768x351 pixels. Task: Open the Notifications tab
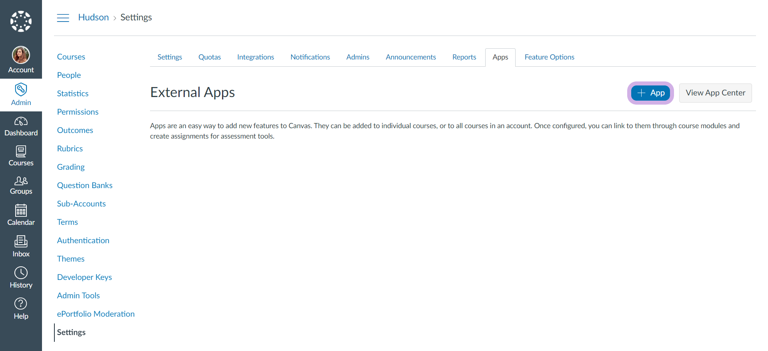point(310,57)
